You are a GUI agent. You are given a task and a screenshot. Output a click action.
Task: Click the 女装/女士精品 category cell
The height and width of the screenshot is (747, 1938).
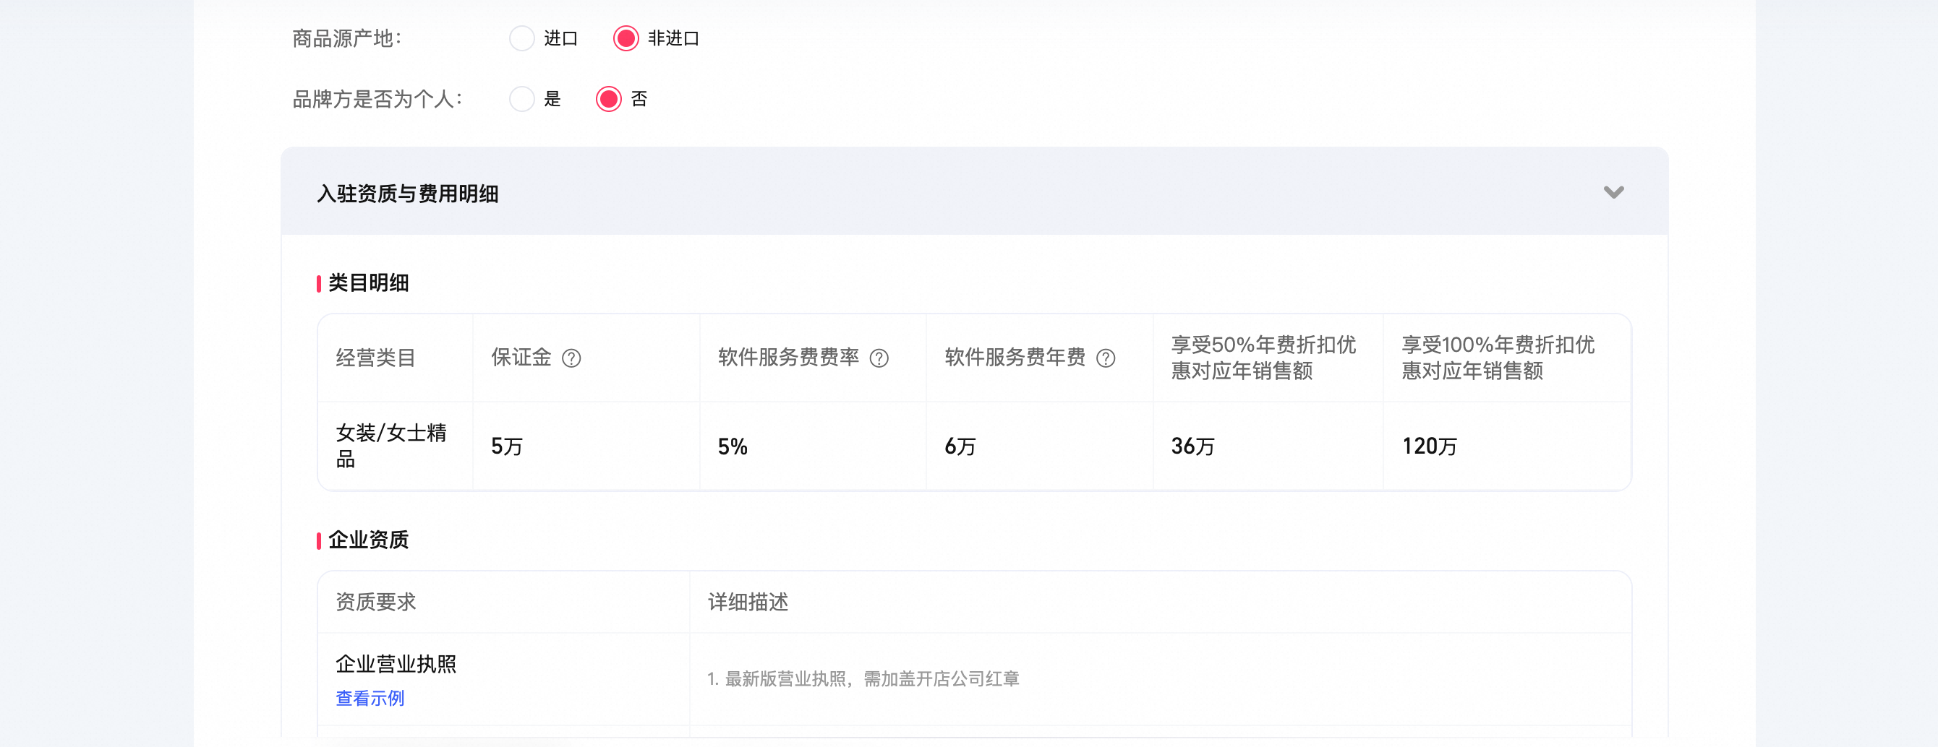[390, 446]
